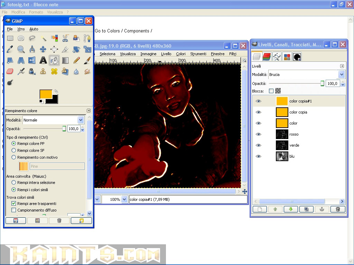
Task: Lower the selected layer
Action: [x=291, y=209]
